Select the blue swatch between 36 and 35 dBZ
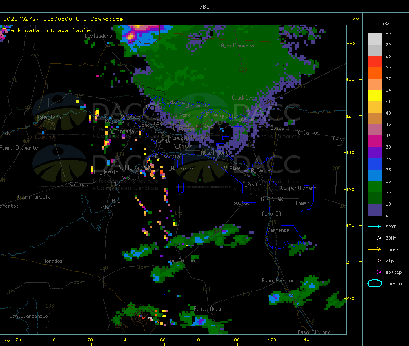The image size is (409, 346). 374,164
